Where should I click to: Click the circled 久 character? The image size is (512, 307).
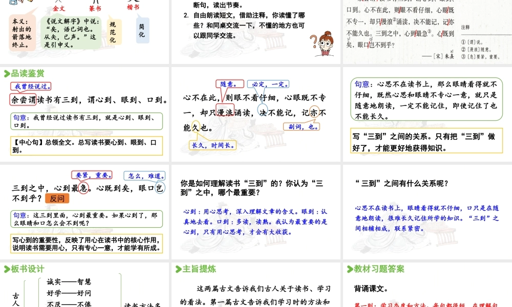[196, 127]
